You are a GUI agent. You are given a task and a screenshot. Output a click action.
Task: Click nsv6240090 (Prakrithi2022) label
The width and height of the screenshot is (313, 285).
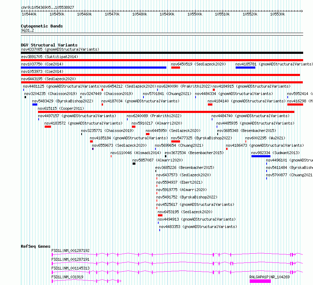[x=184, y=86]
